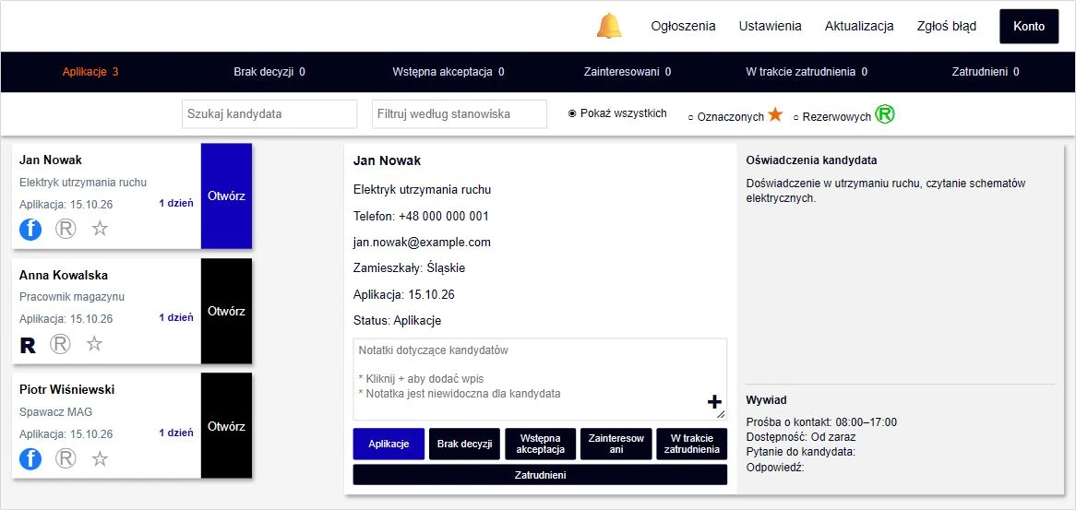Click Zgłoś błąd in top navigation

click(946, 26)
